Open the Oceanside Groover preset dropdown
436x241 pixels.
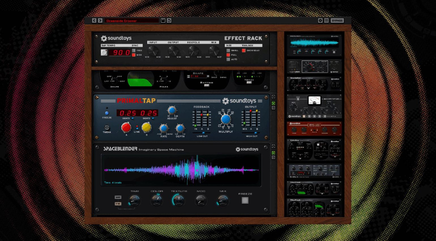[x=131, y=21]
